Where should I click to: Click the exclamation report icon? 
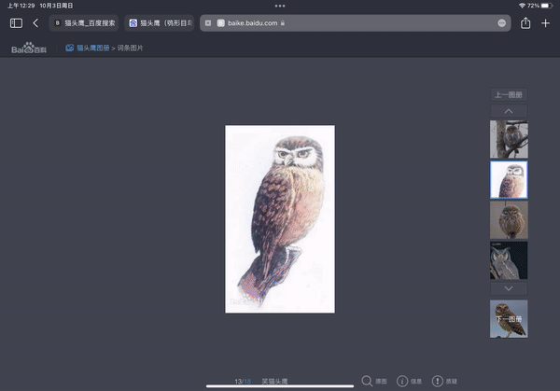tap(438, 381)
